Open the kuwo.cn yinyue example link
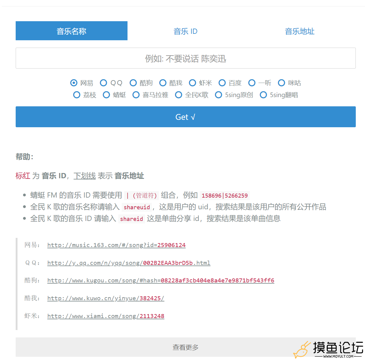This screenshot has width=365, height=362. coord(106,298)
